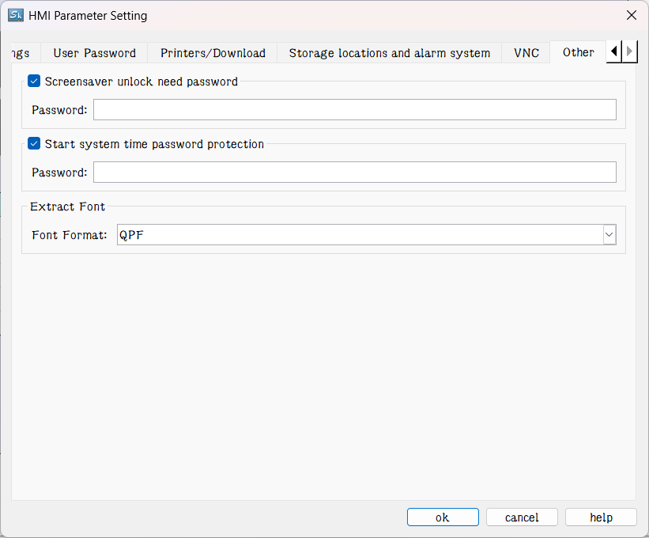Screen dimensions: 649x538
Task: Click the HMI Parameter Setting title bar
Action: click(x=316, y=15)
